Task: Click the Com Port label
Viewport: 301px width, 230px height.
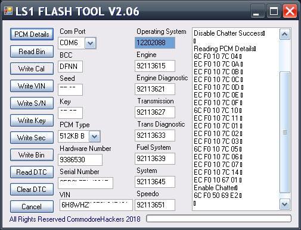Action: coord(73,31)
